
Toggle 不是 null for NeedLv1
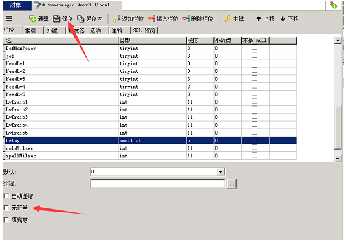tap(254, 63)
